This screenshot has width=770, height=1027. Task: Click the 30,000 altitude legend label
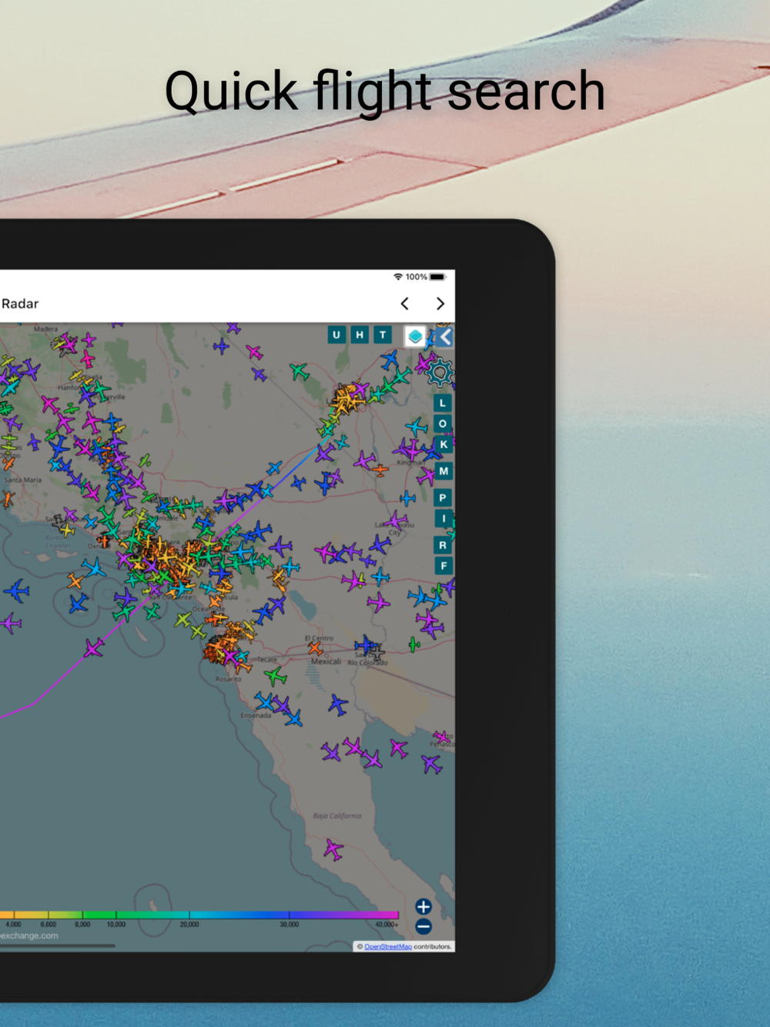tap(290, 924)
